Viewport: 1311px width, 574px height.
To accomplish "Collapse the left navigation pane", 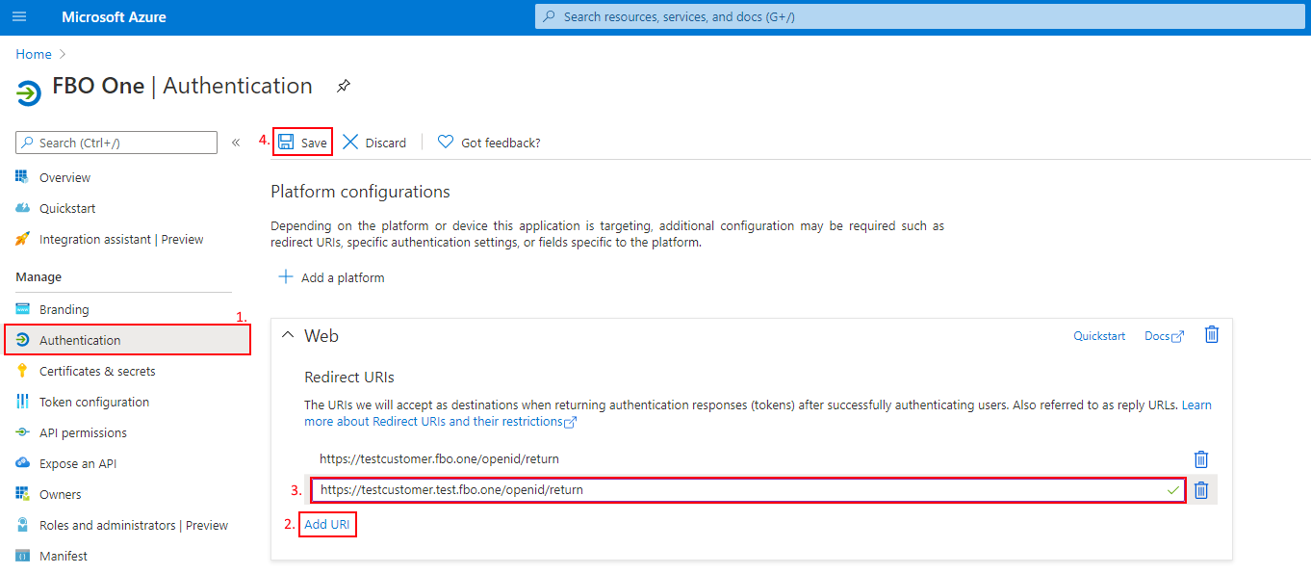I will tap(235, 142).
